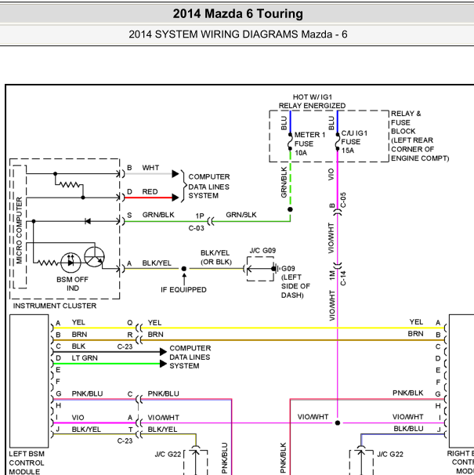Click the GRN/BLK splice dot under METER 1 fuse
This screenshot has width=474, height=475.
[290, 209]
